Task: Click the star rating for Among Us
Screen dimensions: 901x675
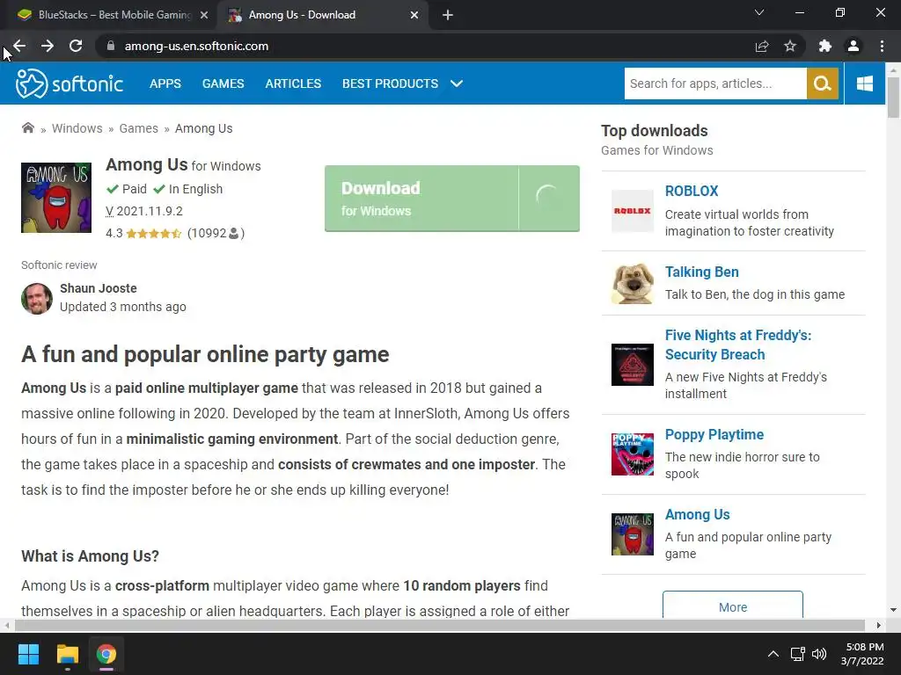Action: 153,233
